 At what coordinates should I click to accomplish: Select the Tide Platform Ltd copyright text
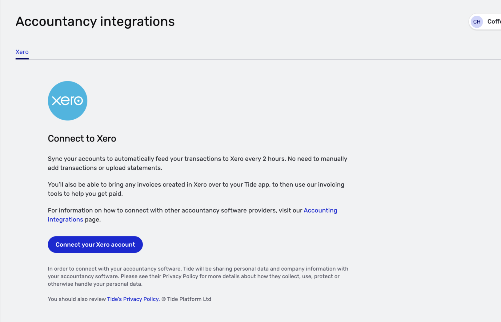(x=186, y=299)
